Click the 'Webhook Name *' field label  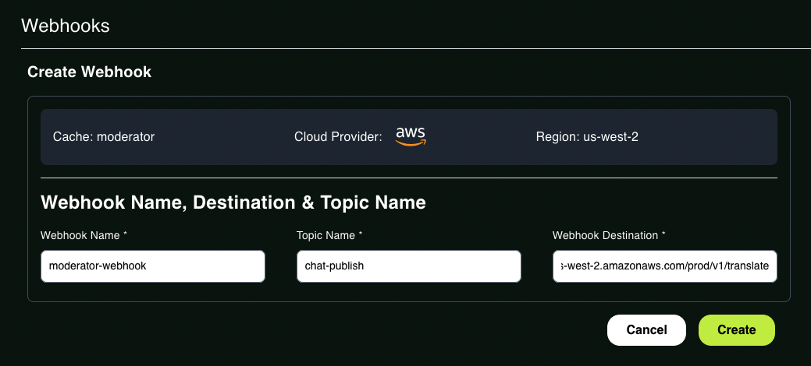pos(84,235)
